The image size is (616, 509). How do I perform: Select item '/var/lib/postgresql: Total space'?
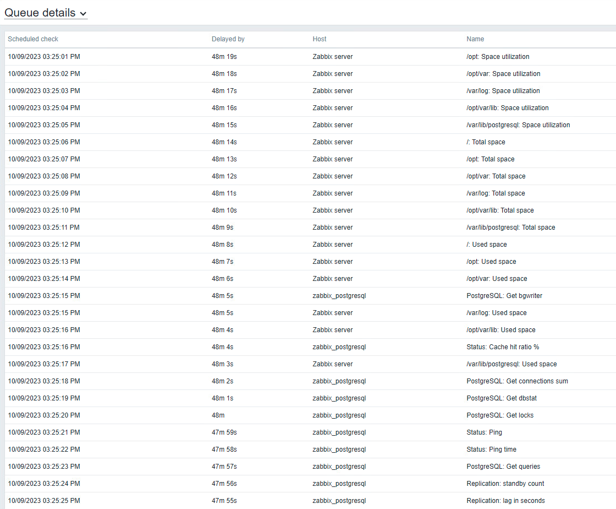click(x=511, y=228)
